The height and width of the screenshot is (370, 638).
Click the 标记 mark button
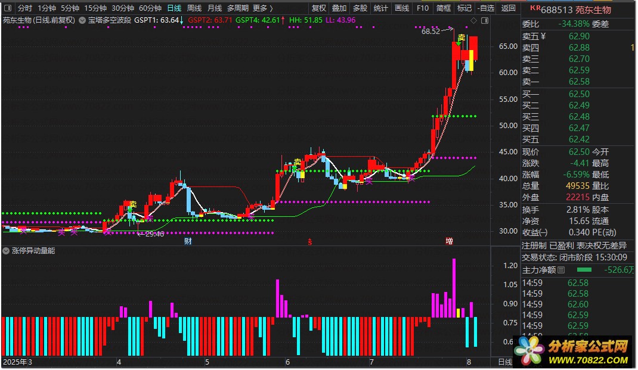(464, 8)
